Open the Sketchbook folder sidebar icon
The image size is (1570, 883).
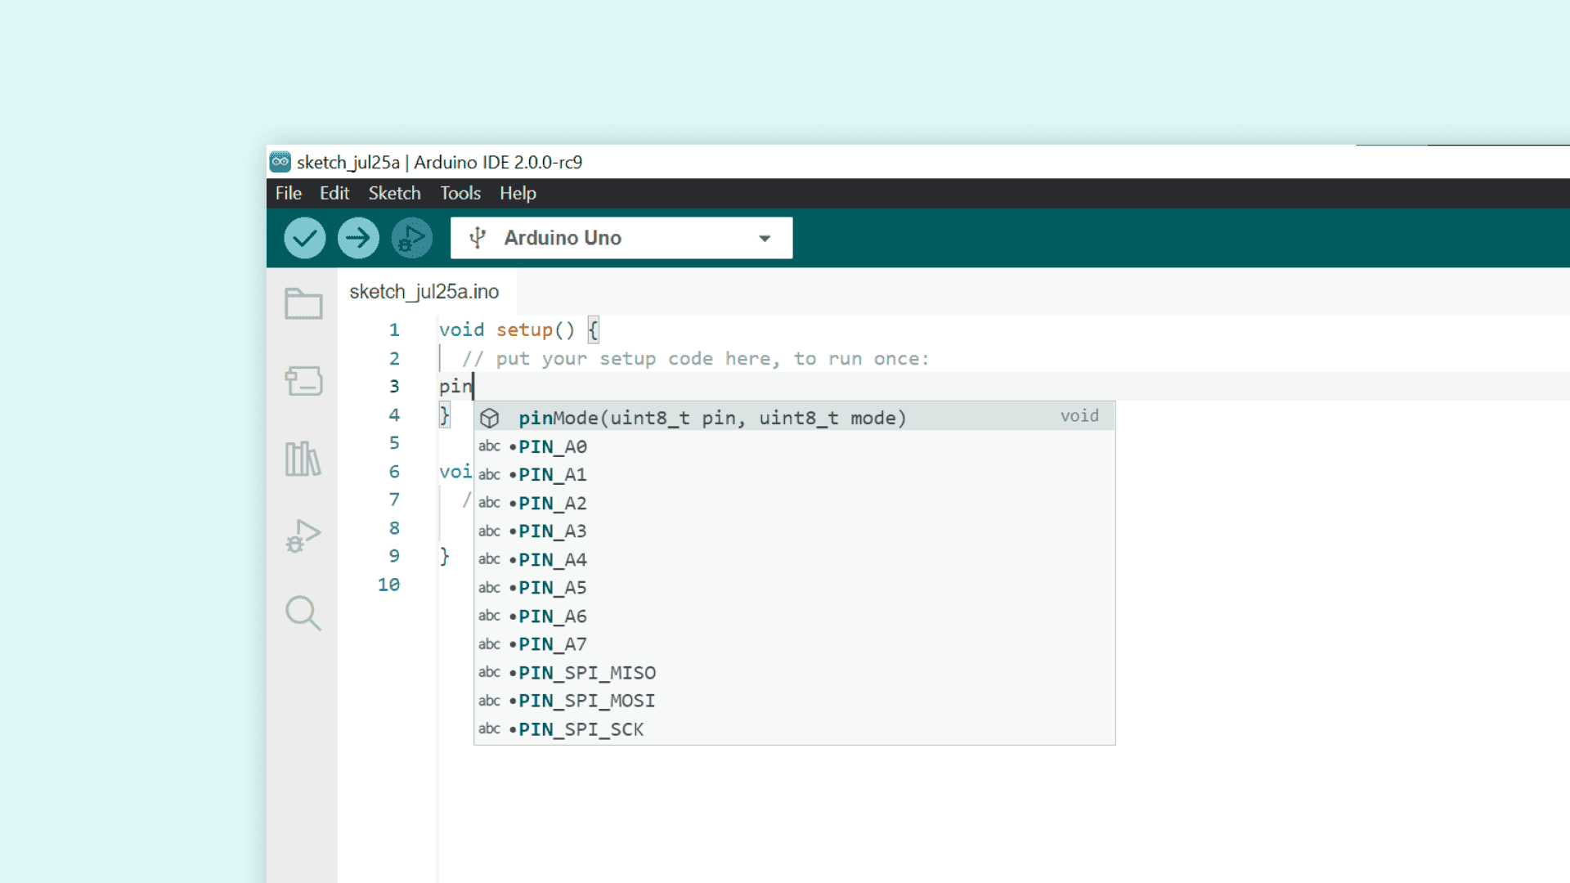303,304
